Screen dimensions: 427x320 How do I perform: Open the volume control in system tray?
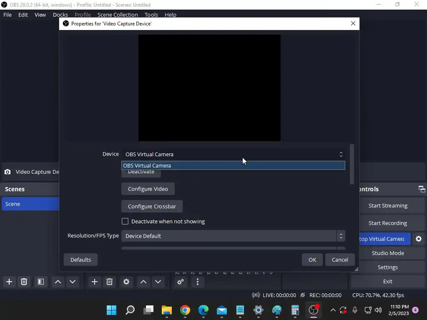pos(378,310)
